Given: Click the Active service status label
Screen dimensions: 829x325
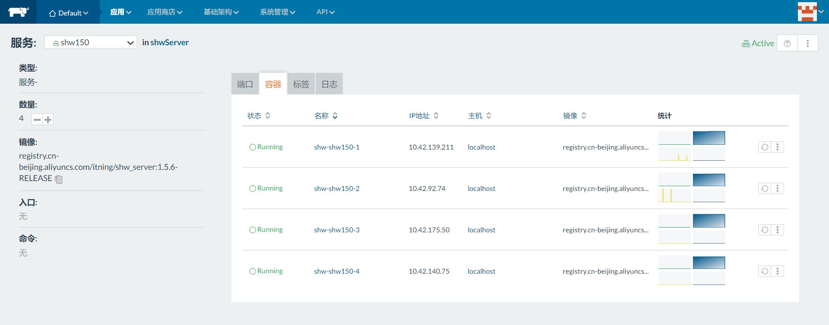Looking at the screenshot, I should point(758,43).
